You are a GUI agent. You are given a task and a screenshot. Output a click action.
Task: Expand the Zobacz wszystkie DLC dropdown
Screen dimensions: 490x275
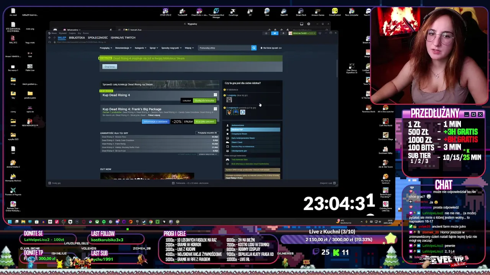(x=207, y=154)
